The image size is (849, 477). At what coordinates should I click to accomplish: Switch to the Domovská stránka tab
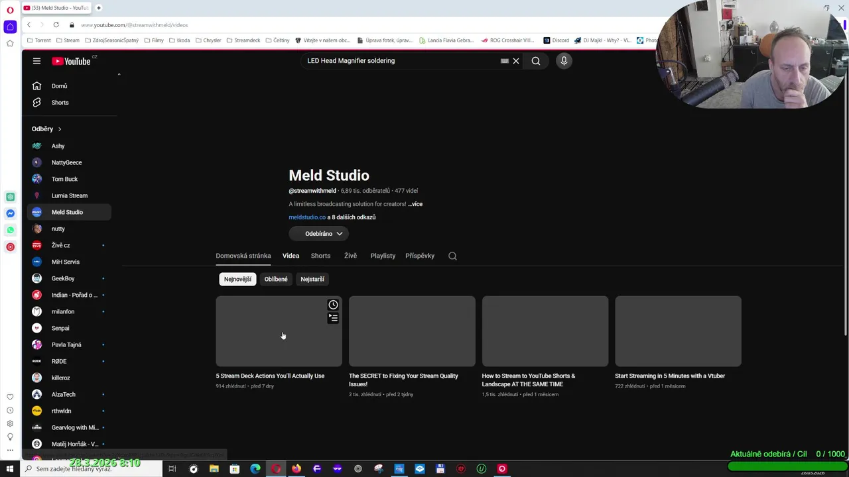point(243,256)
